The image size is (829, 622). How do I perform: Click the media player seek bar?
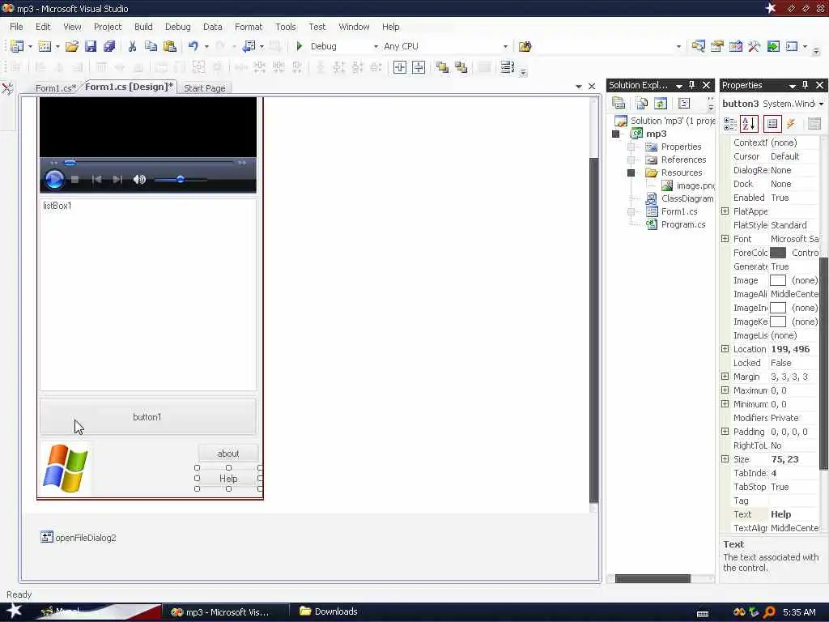pyautogui.click(x=149, y=162)
